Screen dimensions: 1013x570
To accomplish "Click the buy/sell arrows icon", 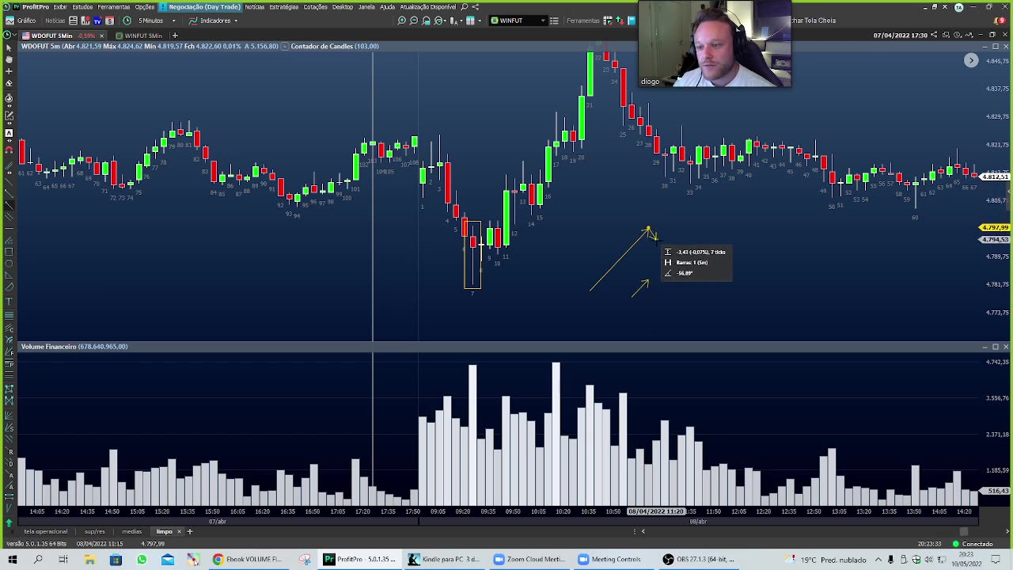I will point(620,21).
